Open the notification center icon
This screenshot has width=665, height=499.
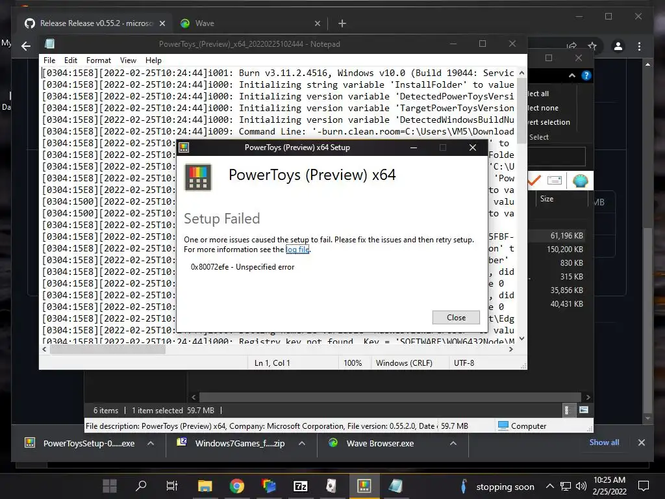tap(644, 486)
